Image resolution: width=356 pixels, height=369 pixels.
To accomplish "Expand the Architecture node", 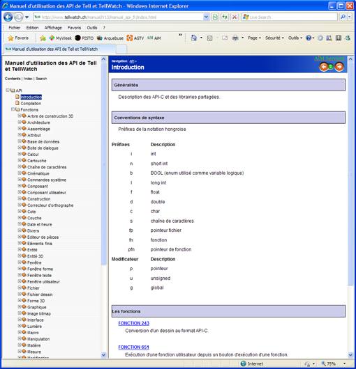I will pyautogui.click(x=20, y=122).
